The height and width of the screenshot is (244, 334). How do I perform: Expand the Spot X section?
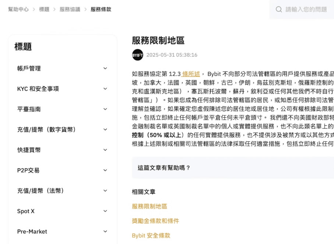[63, 211]
